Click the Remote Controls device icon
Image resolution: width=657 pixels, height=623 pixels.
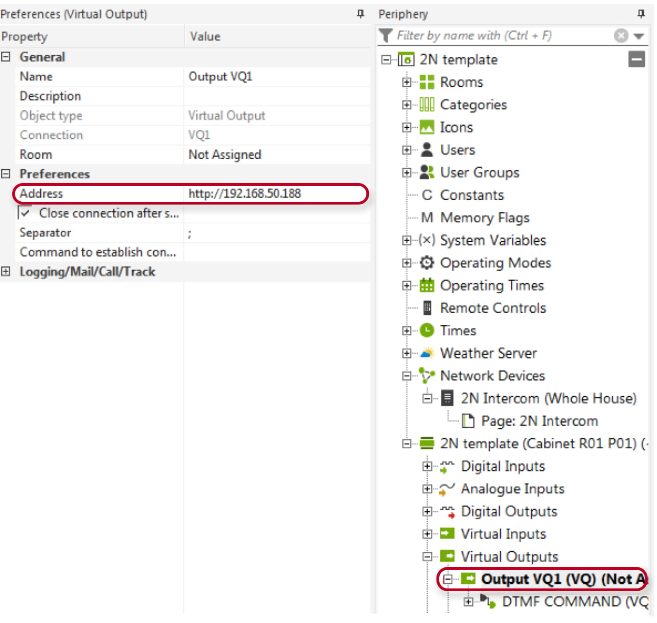pyautogui.click(x=427, y=308)
